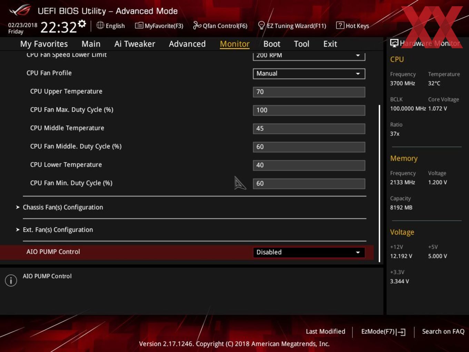Edit CPU Fan Max. Duty Cycle field
This screenshot has height=352, width=469.
point(309,110)
